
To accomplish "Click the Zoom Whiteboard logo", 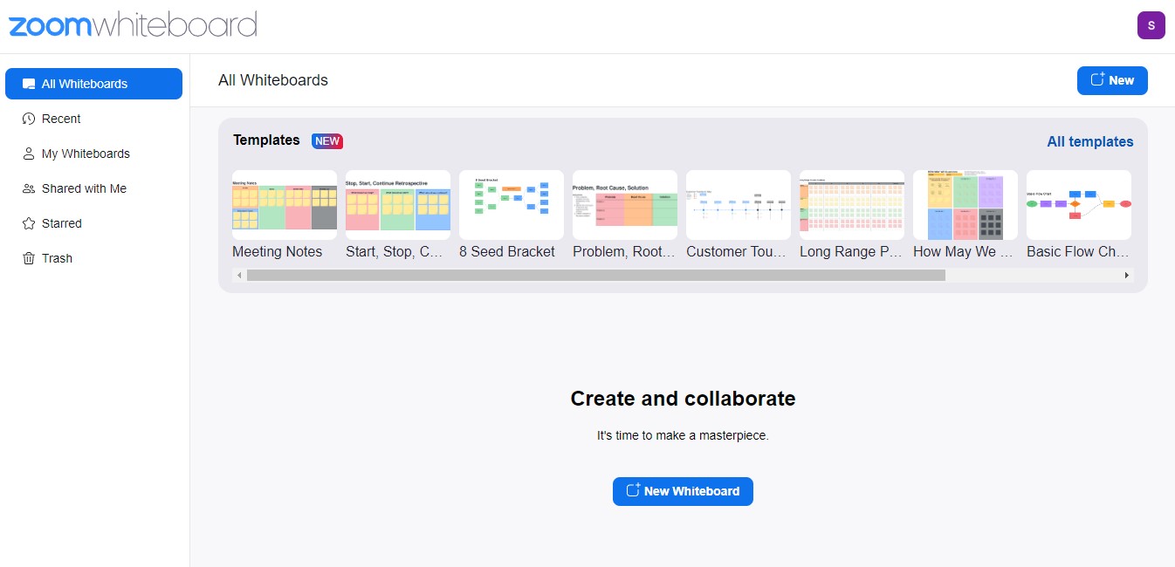I will [x=133, y=25].
